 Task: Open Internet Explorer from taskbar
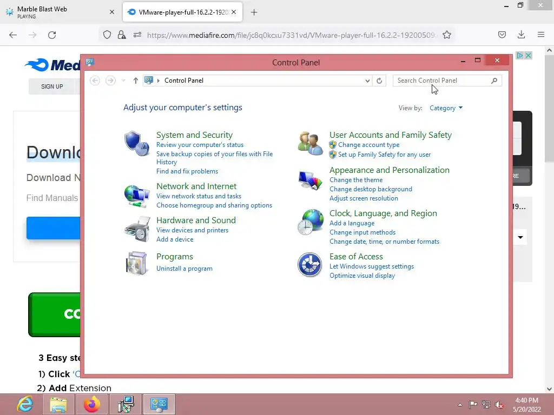tap(25, 404)
